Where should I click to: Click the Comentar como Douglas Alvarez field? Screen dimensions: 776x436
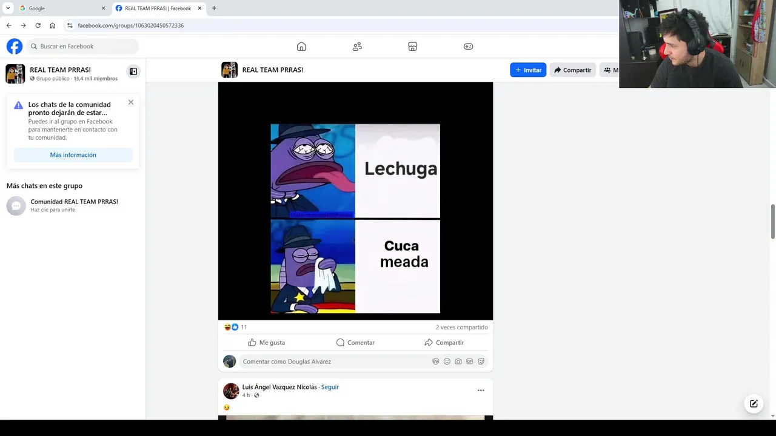pos(363,362)
